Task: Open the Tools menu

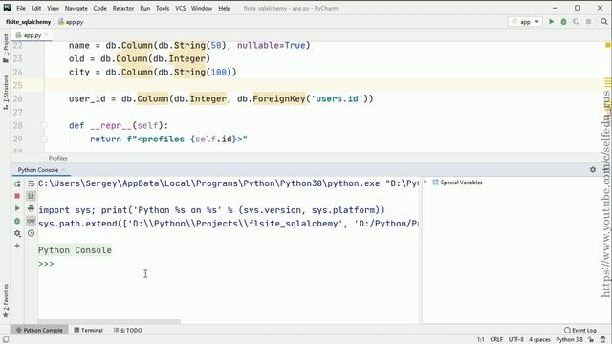Action: [x=163, y=8]
